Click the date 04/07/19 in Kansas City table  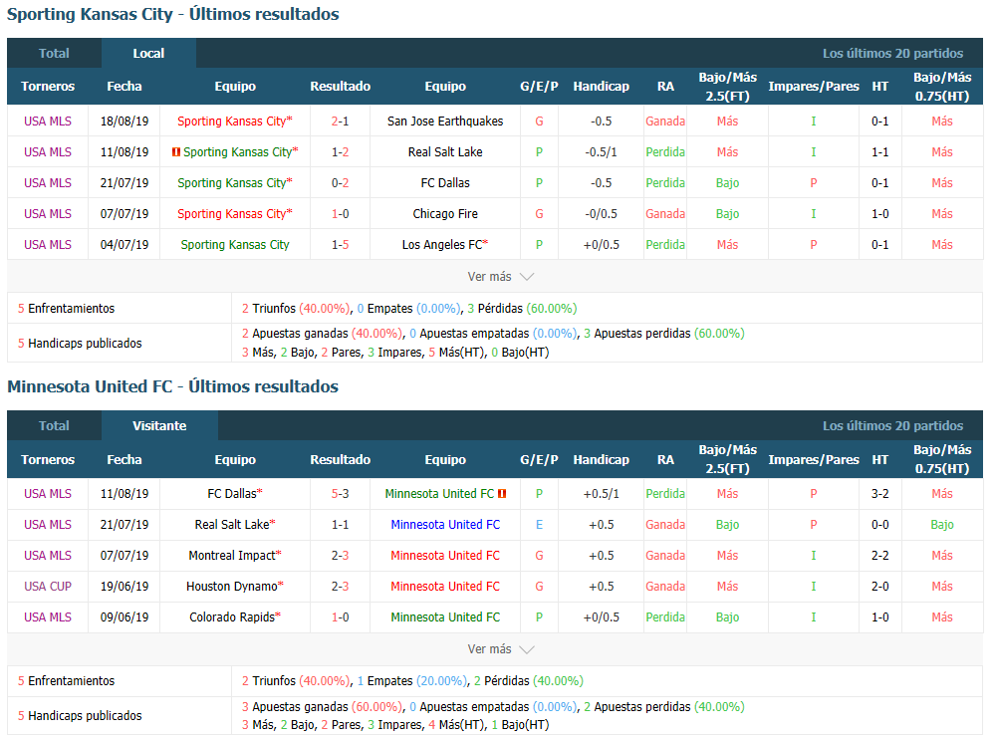point(124,245)
